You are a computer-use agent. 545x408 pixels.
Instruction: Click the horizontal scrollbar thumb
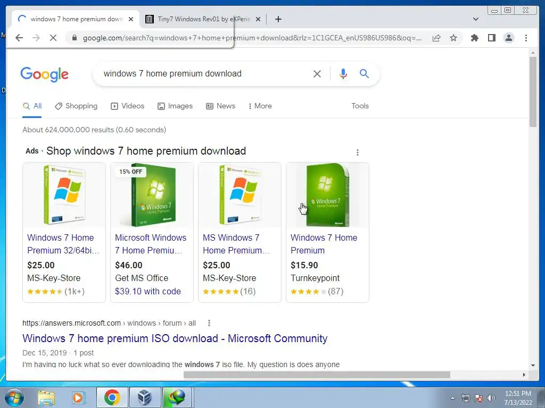tap(317, 375)
